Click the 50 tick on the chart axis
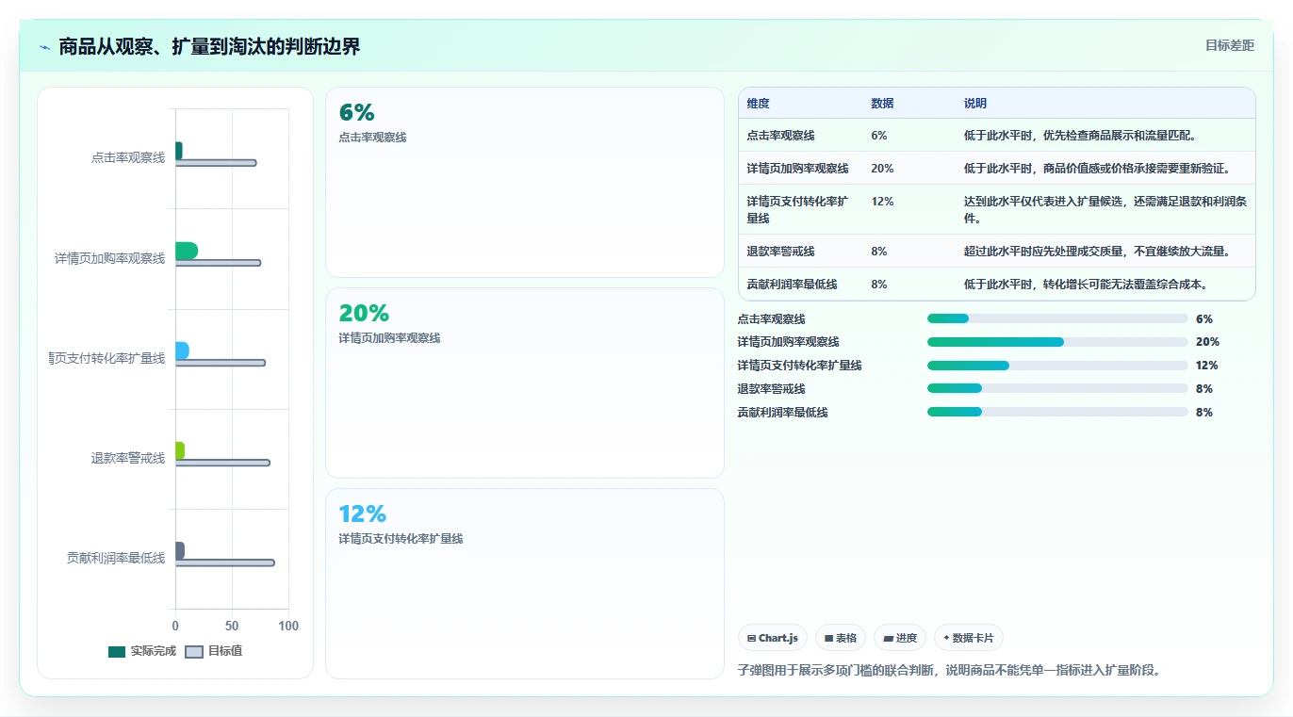This screenshot has width=1293, height=717. pos(232,627)
